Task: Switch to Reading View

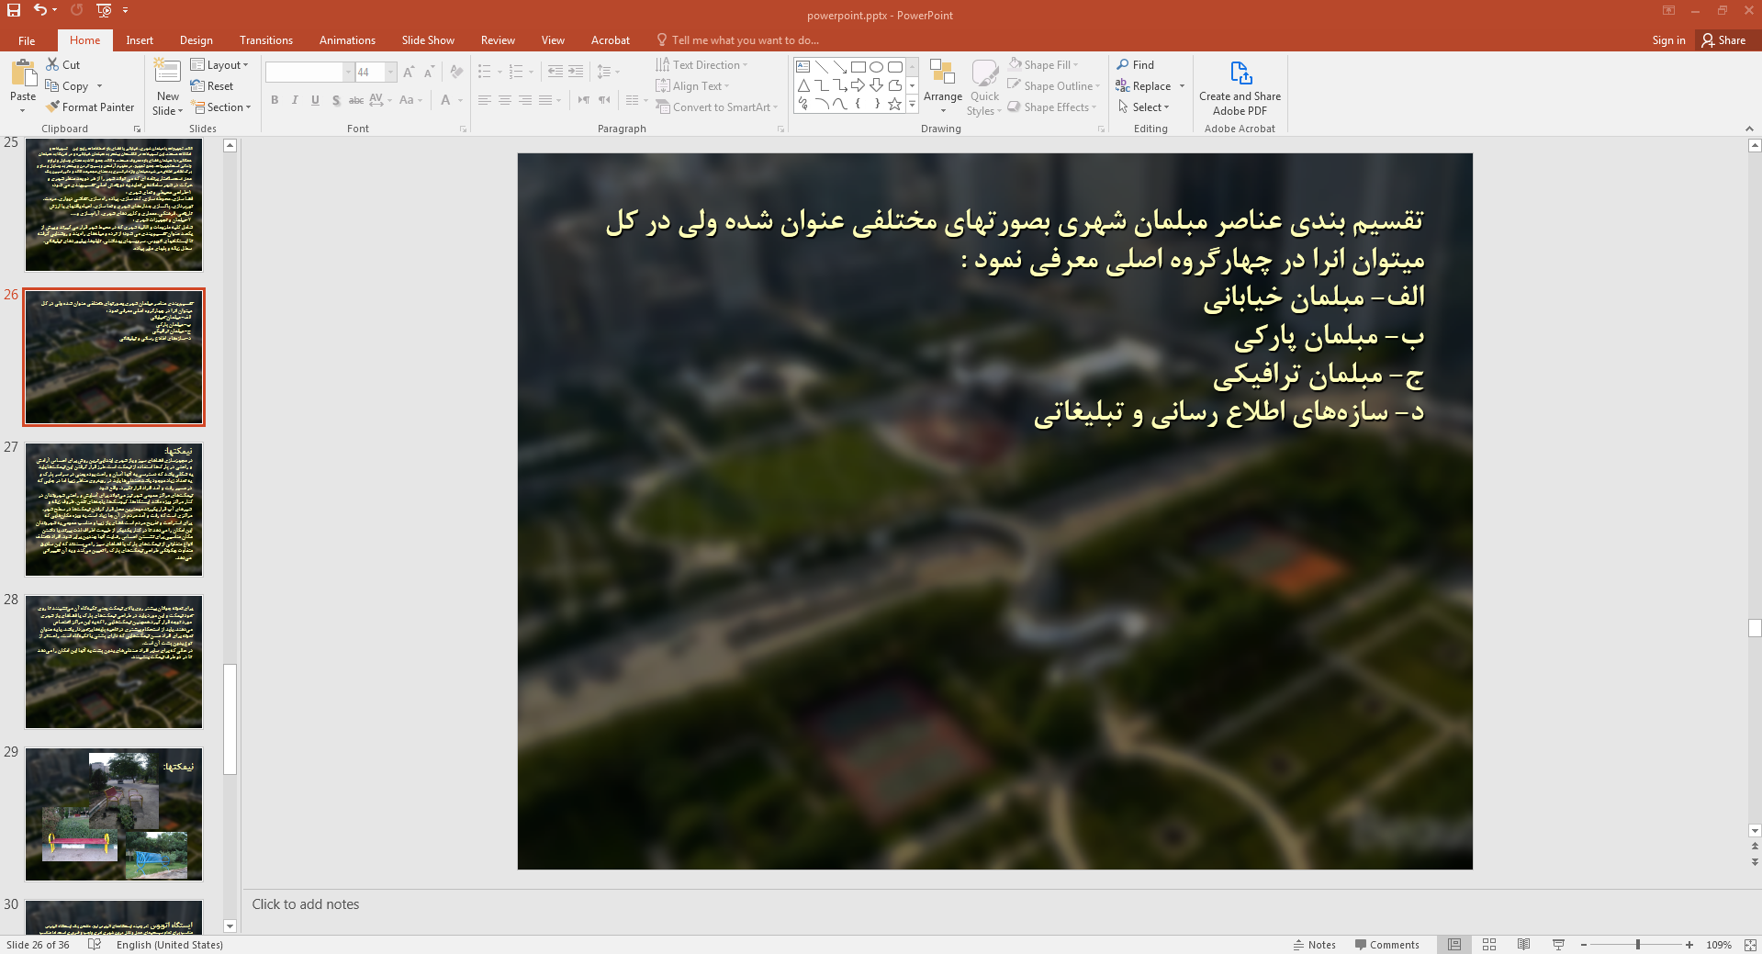Action: point(1523,945)
